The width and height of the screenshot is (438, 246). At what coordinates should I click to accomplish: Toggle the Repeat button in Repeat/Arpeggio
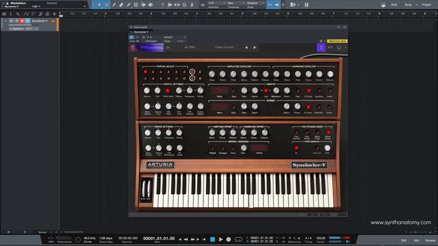coord(213,148)
